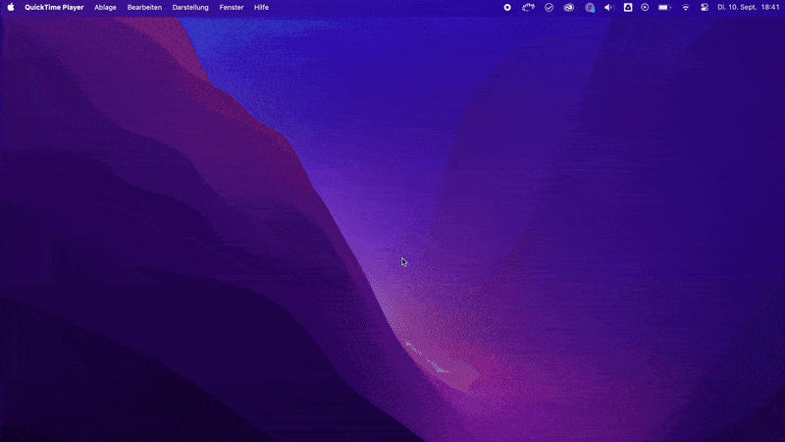Click the date and time display
The height and width of the screenshot is (442, 785).
click(749, 7)
